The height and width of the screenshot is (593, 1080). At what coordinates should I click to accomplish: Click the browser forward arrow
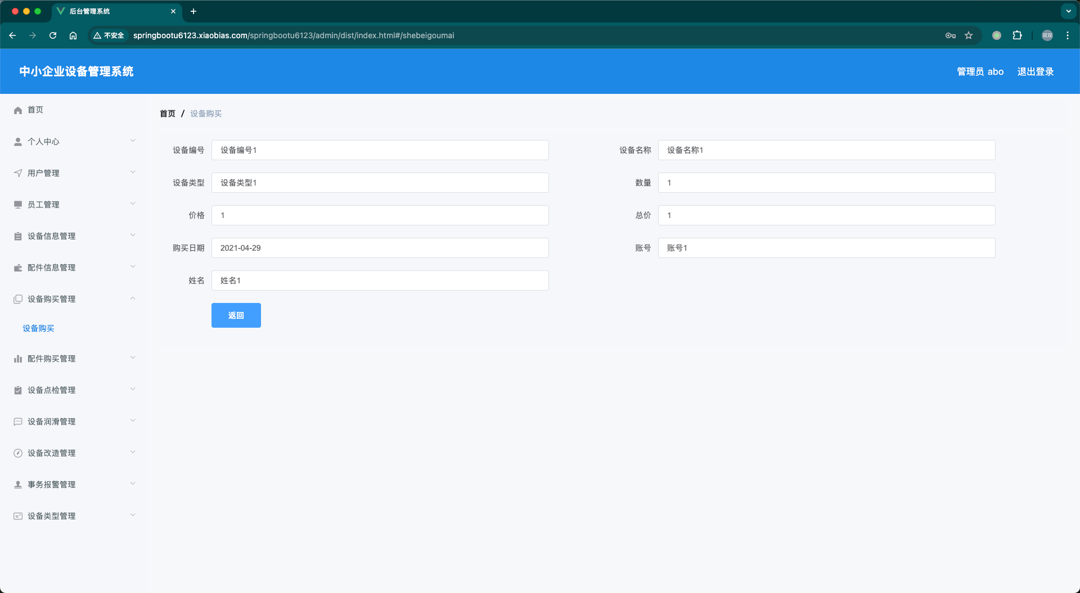pyautogui.click(x=33, y=35)
